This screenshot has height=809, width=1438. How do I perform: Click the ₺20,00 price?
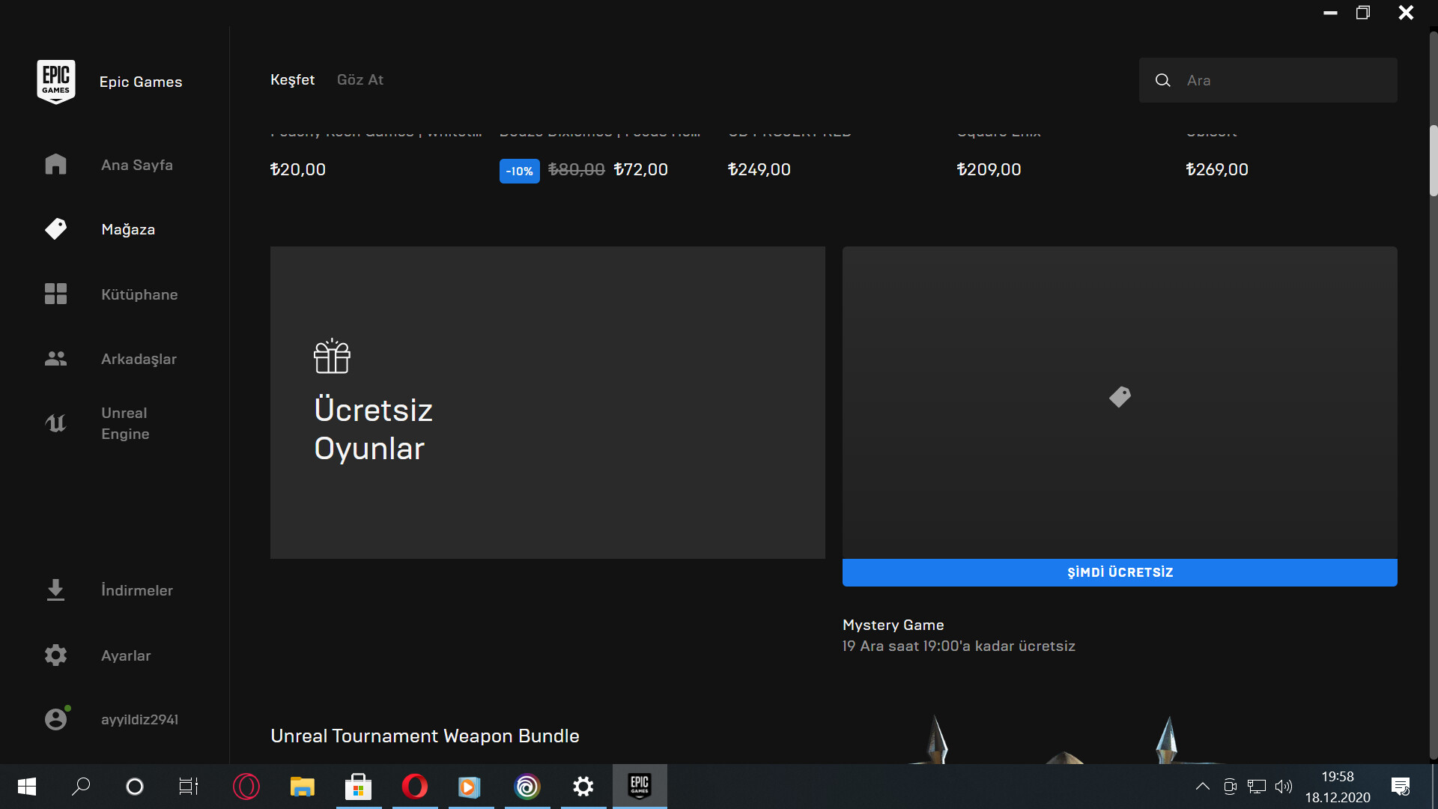click(298, 170)
